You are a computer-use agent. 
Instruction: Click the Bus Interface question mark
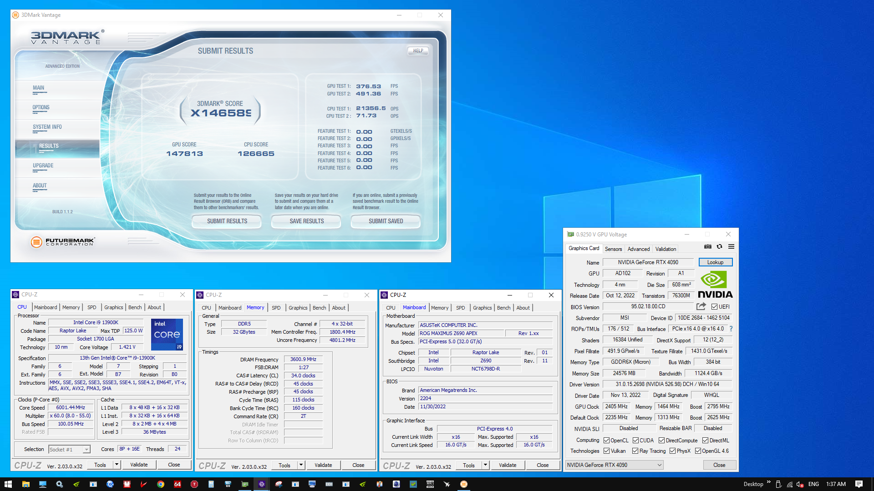tap(731, 329)
